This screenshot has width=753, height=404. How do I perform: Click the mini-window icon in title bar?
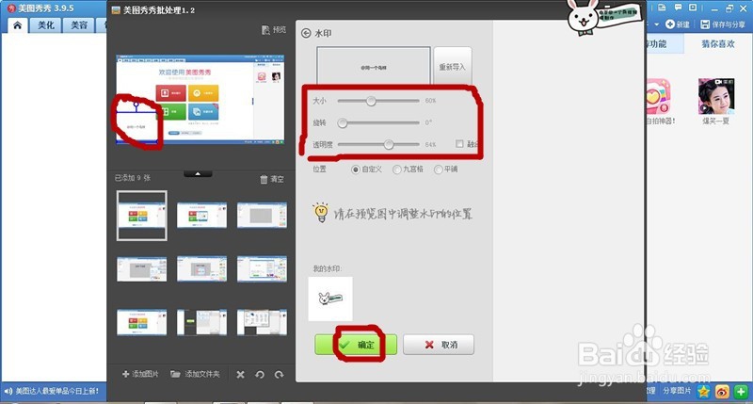[693, 8]
